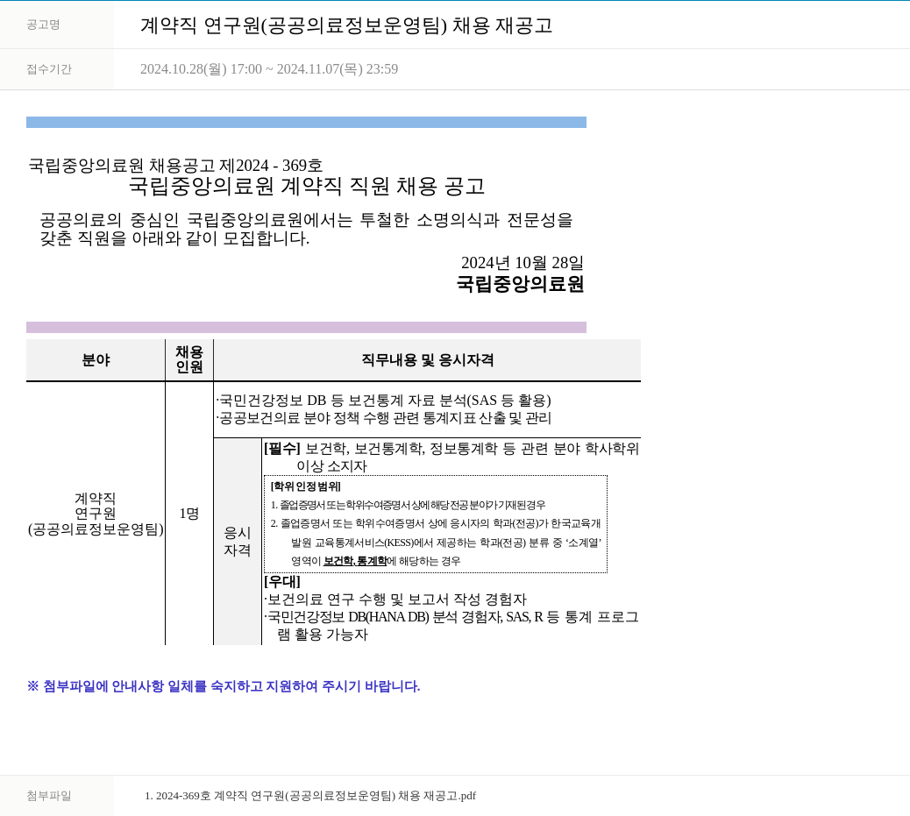Click the application period 2024.10.28(월) 17:00 ~ 2024.11.07(목) 23:59

click(x=269, y=69)
